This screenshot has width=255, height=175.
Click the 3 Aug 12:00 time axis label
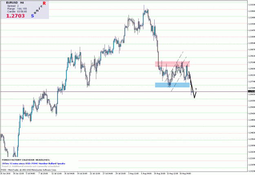click(x=133, y=173)
